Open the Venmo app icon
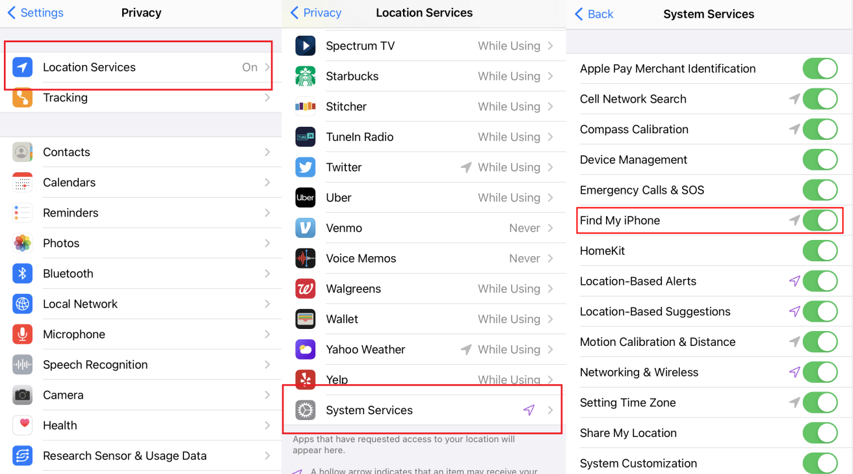The width and height of the screenshot is (853, 474). point(306,228)
